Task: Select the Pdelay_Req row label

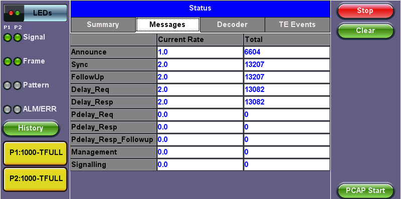Action: click(114, 115)
